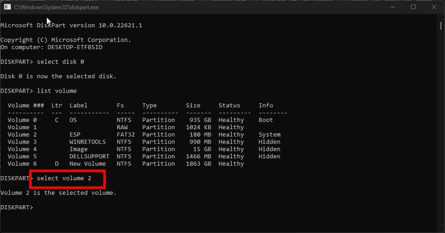
Task: Click the Boot info for Volume 0
Action: point(266,120)
